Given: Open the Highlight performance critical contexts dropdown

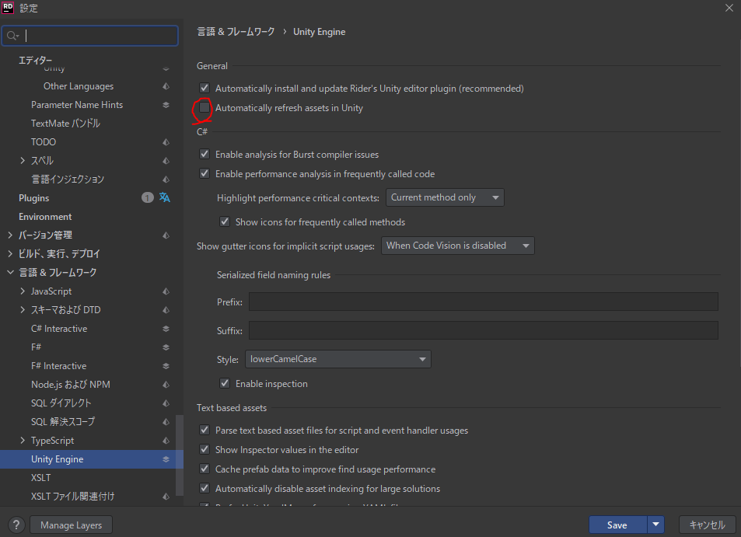Looking at the screenshot, I should (445, 197).
